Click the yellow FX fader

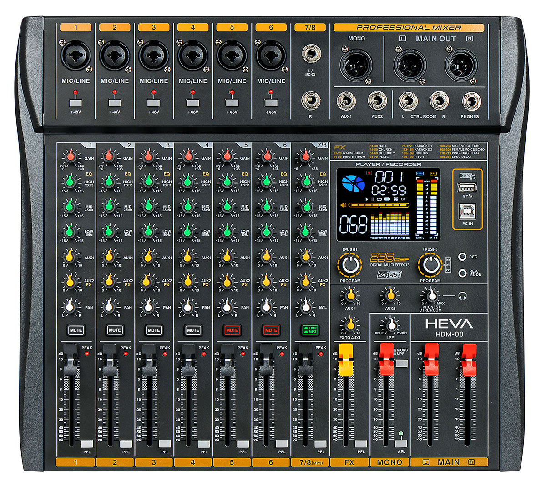point(346,360)
